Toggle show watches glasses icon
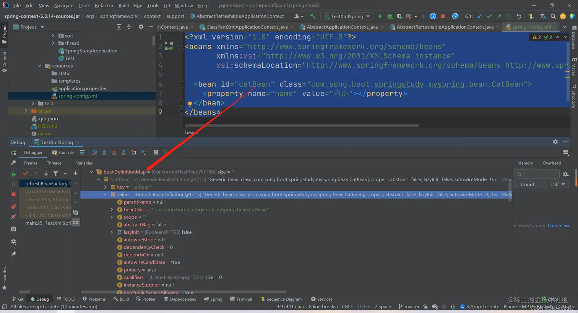This screenshot has height=313, width=578. 75,222
